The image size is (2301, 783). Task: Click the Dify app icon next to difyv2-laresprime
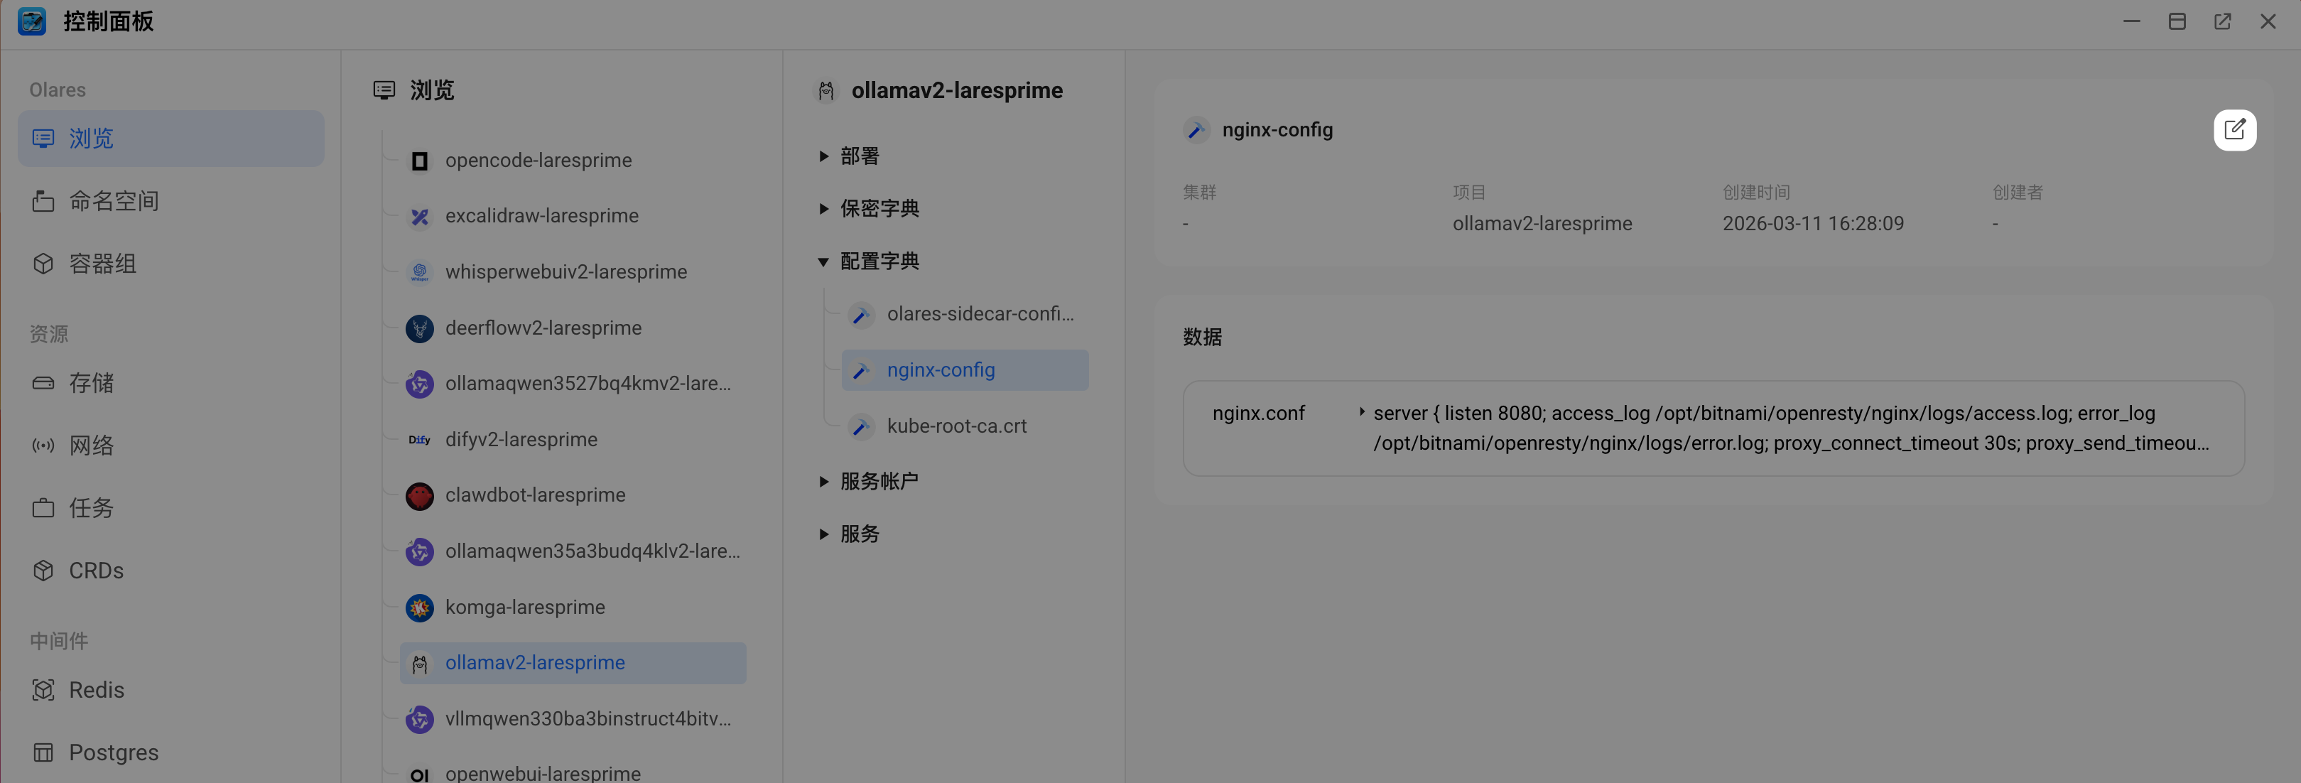[419, 439]
